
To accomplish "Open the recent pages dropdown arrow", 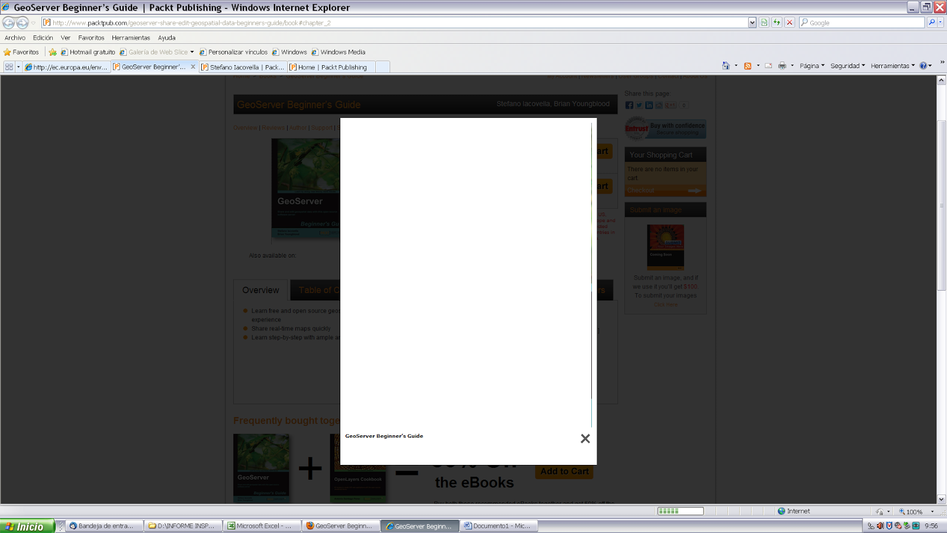I will point(33,23).
